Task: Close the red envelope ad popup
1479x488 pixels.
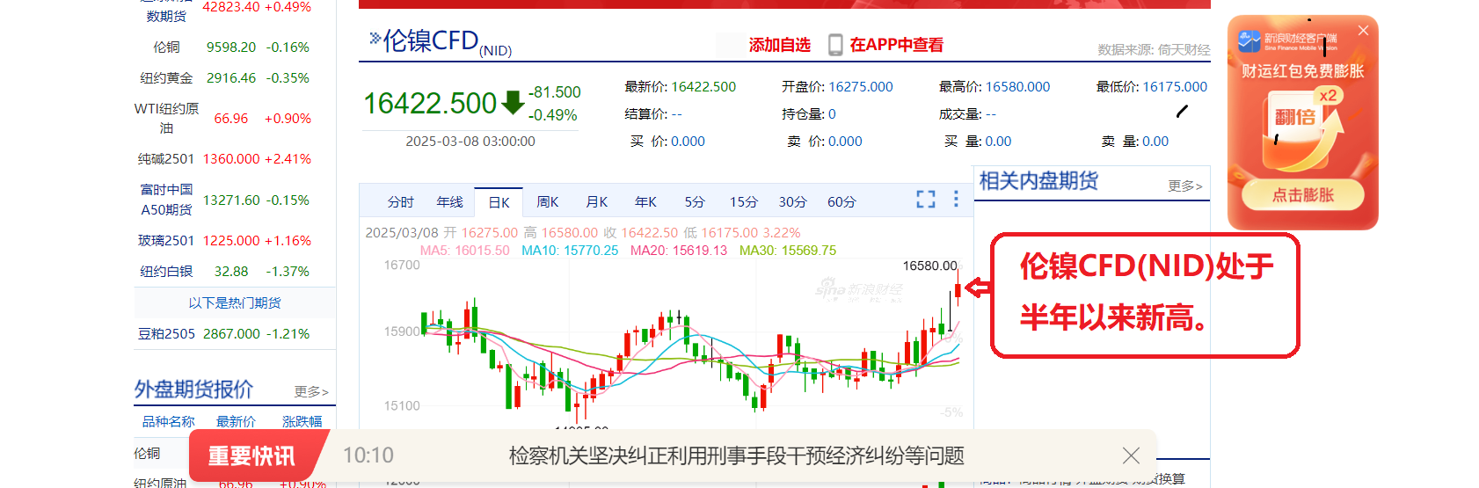Action: coord(1363,31)
